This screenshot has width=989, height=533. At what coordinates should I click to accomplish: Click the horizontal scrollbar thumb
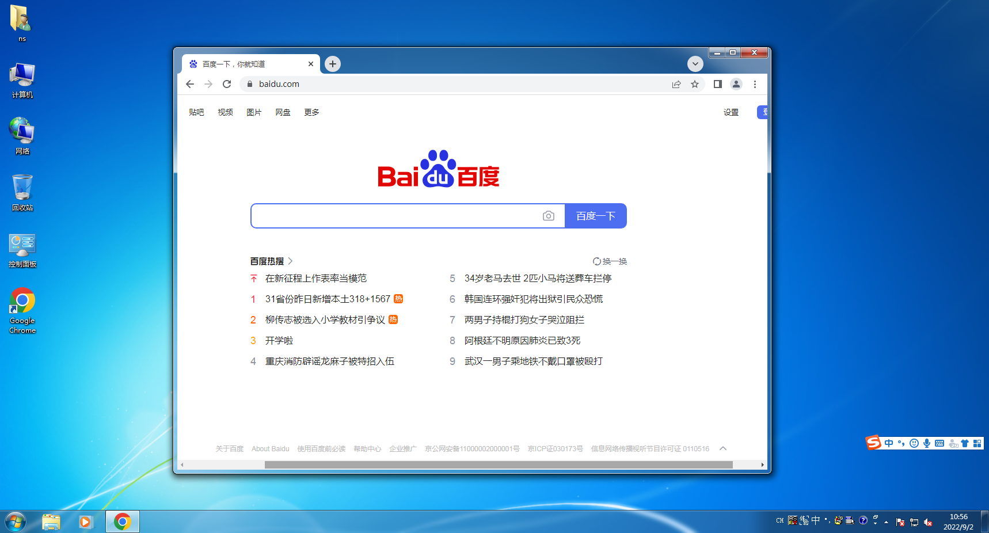tap(499, 465)
